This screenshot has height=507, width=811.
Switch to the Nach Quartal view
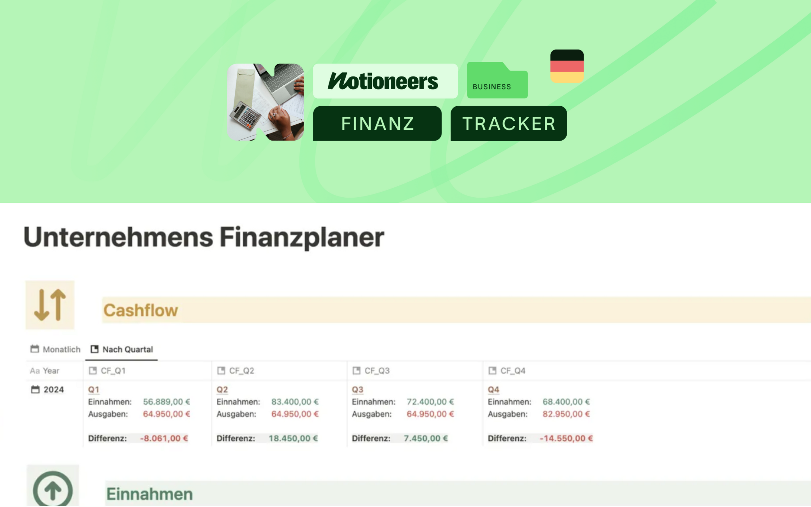127,349
